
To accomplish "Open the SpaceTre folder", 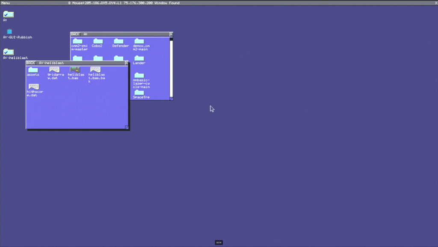I will 139,93.
